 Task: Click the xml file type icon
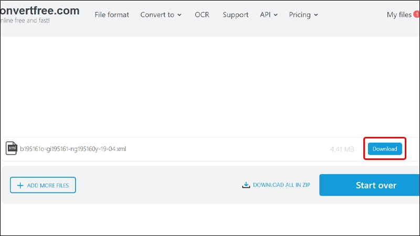[11, 148]
